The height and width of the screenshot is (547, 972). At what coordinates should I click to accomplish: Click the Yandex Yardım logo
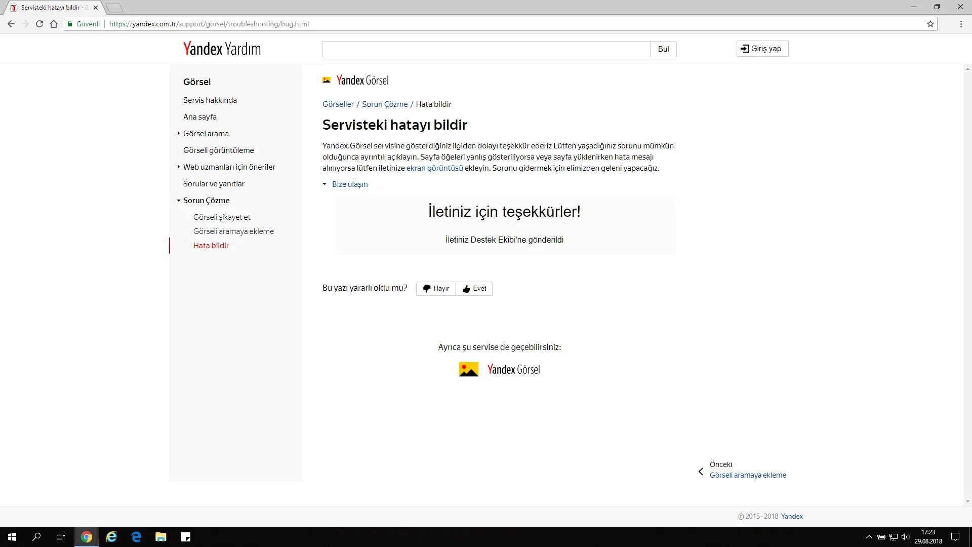point(222,49)
